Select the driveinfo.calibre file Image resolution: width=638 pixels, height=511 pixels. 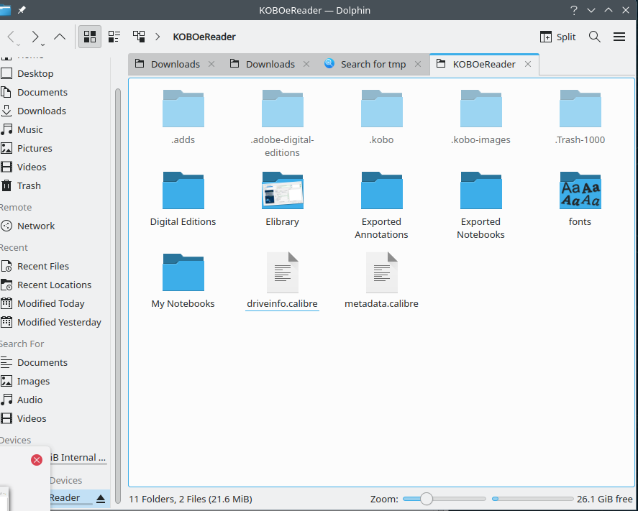click(283, 281)
